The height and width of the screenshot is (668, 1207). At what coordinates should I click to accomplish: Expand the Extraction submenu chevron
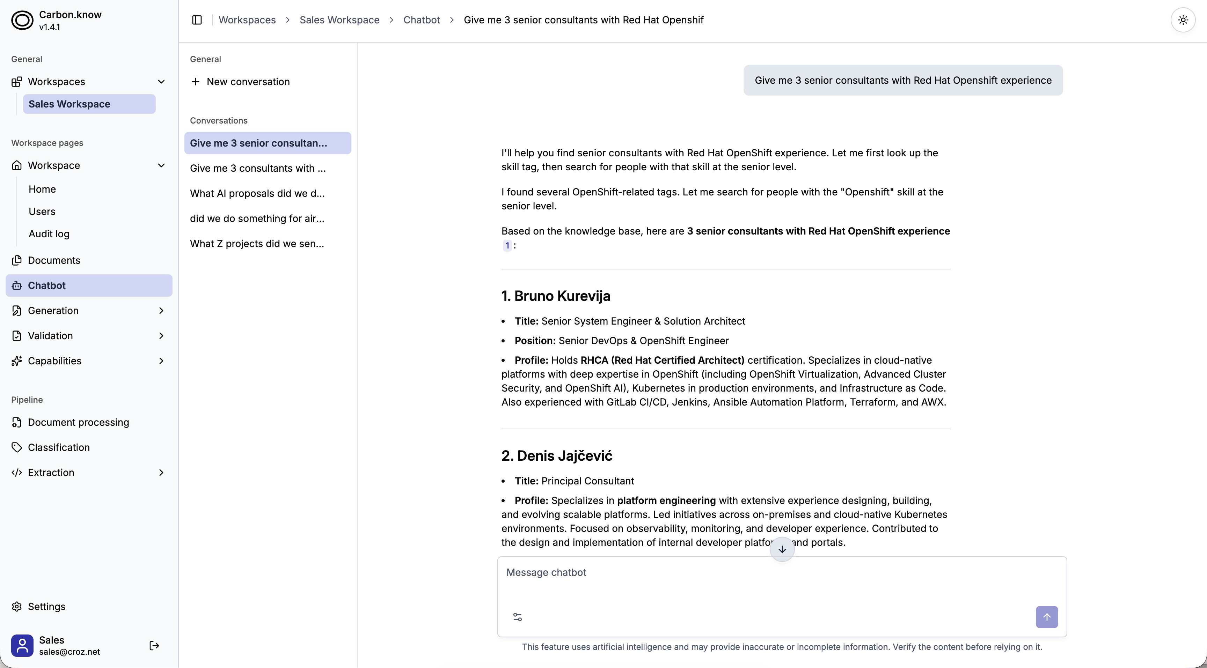coord(161,473)
